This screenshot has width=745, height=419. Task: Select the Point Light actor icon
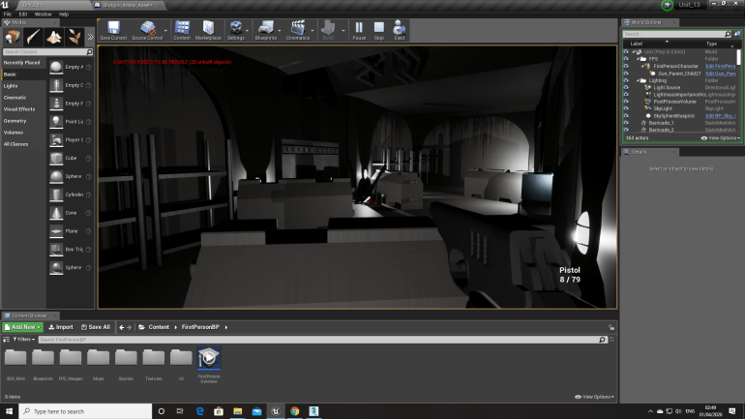pyautogui.click(x=56, y=122)
